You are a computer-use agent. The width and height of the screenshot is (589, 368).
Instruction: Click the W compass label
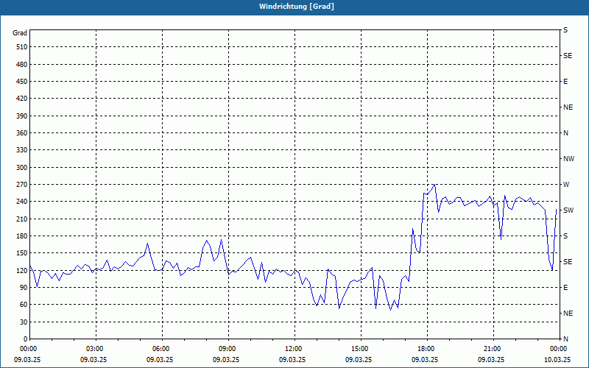point(566,185)
